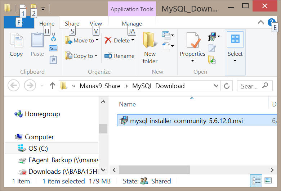Open the File tab
The width and height of the screenshot is (281, 191).
19,23
